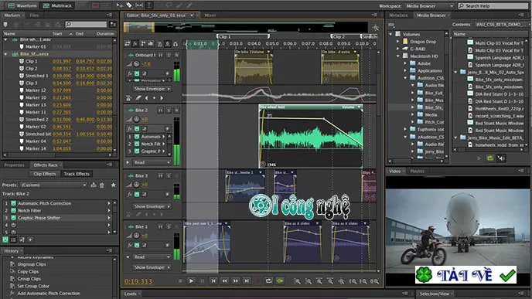The height and width of the screenshot is (299, 532).
Task: Click the Add Cue Marker icon in Markers panel
Action: 5,25
